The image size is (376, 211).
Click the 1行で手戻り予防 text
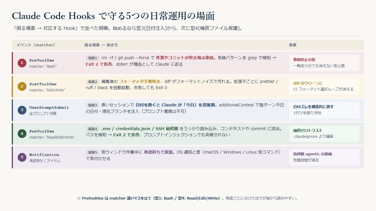(x=307, y=113)
